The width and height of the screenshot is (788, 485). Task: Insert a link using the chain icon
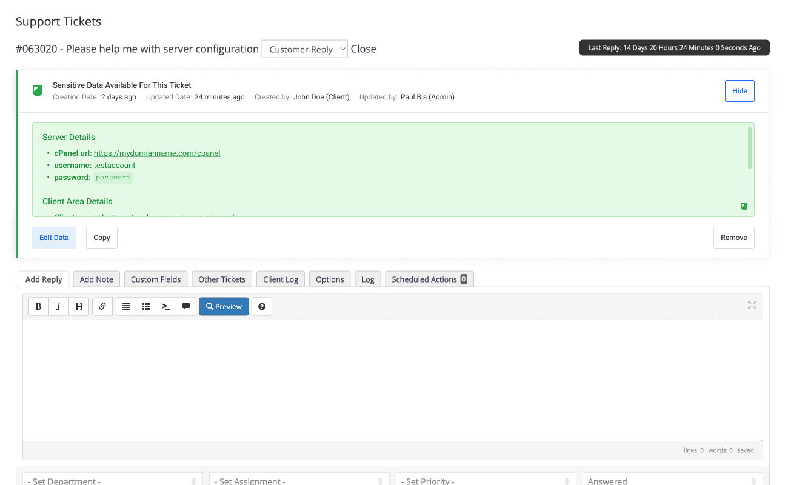[102, 307]
